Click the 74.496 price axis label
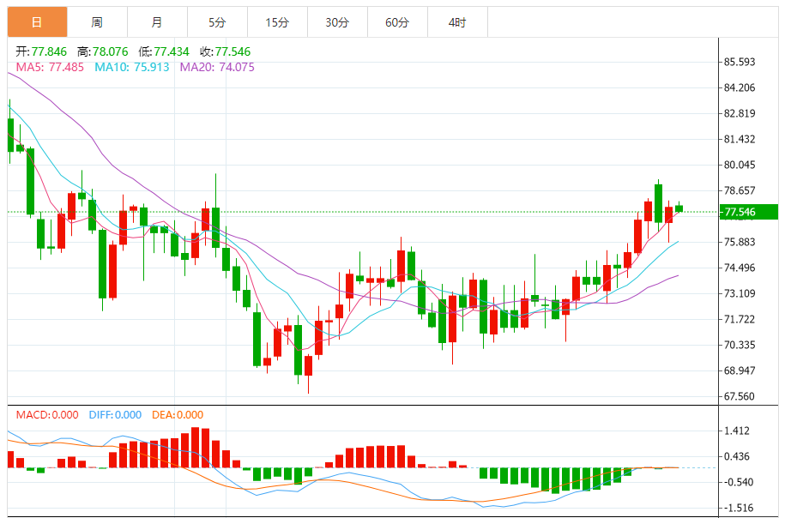791x518 pixels. (x=740, y=268)
